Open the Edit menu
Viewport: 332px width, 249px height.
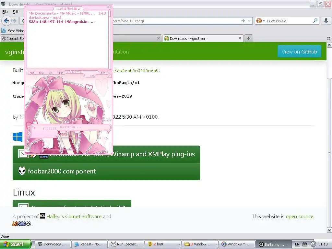16,12
